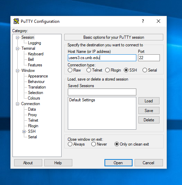182x185 pixels.
Task: Select Default Settings in sessions list
Action: click(x=82, y=100)
